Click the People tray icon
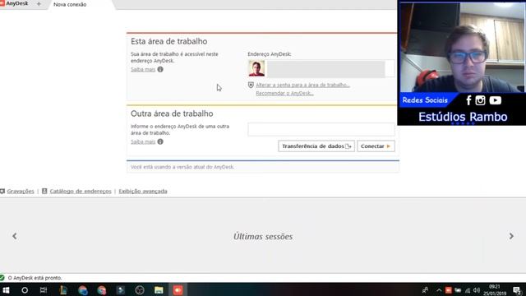 pos(425,290)
